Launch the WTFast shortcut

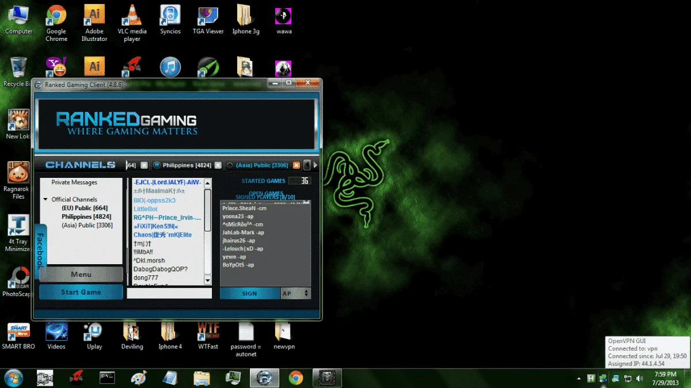click(208, 336)
